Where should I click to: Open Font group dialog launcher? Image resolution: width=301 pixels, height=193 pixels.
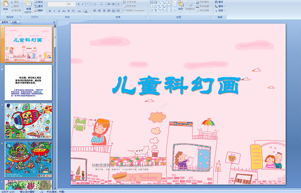89,17
